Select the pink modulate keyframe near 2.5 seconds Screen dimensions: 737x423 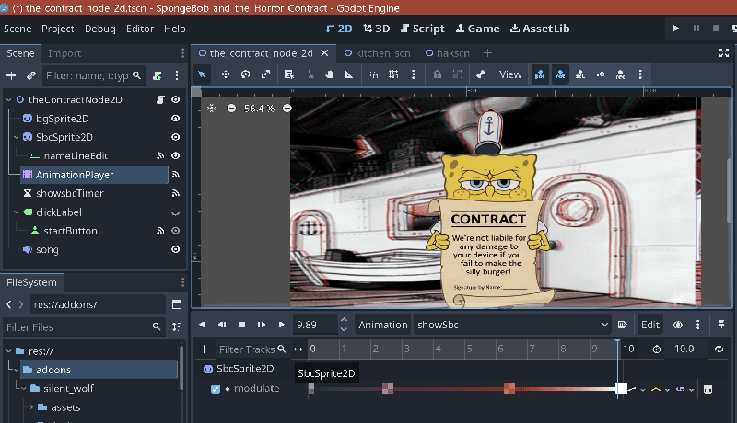click(388, 388)
